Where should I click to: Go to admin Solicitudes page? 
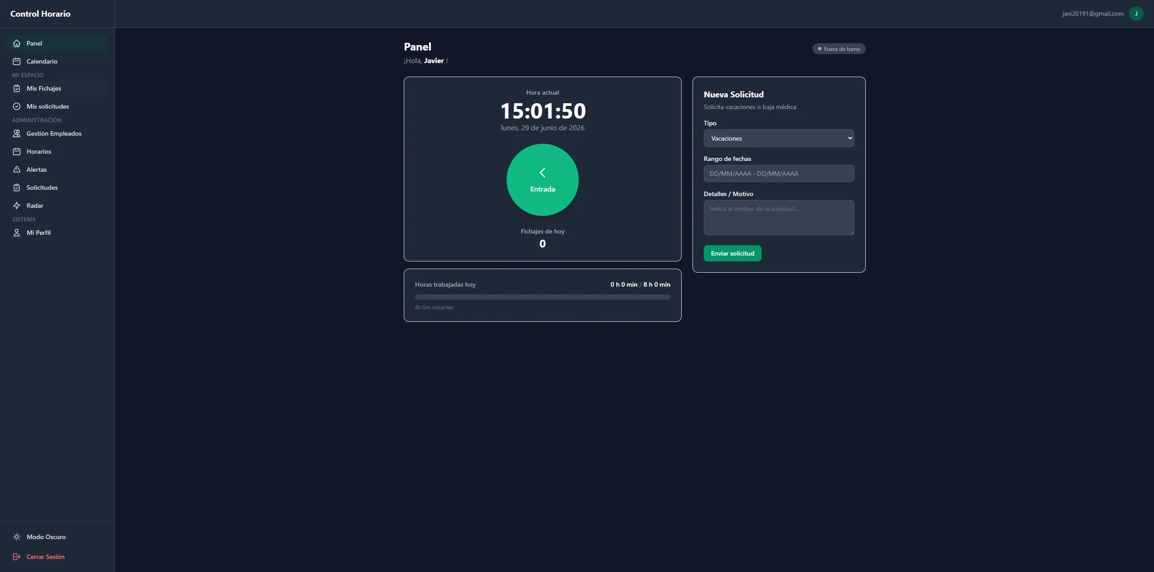coord(57,188)
